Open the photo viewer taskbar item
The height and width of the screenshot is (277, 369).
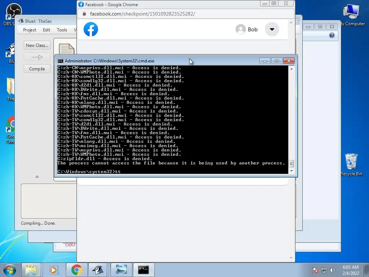coord(121,270)
